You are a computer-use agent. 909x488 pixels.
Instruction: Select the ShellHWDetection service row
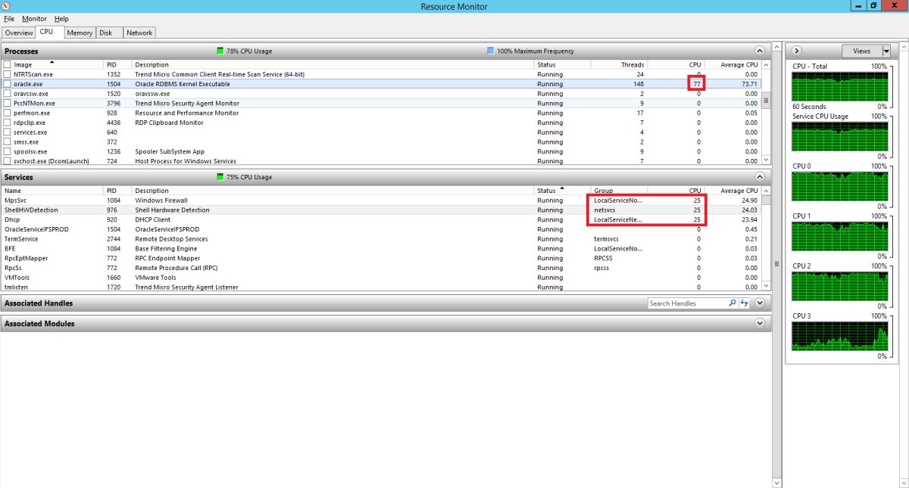[381, 210]
